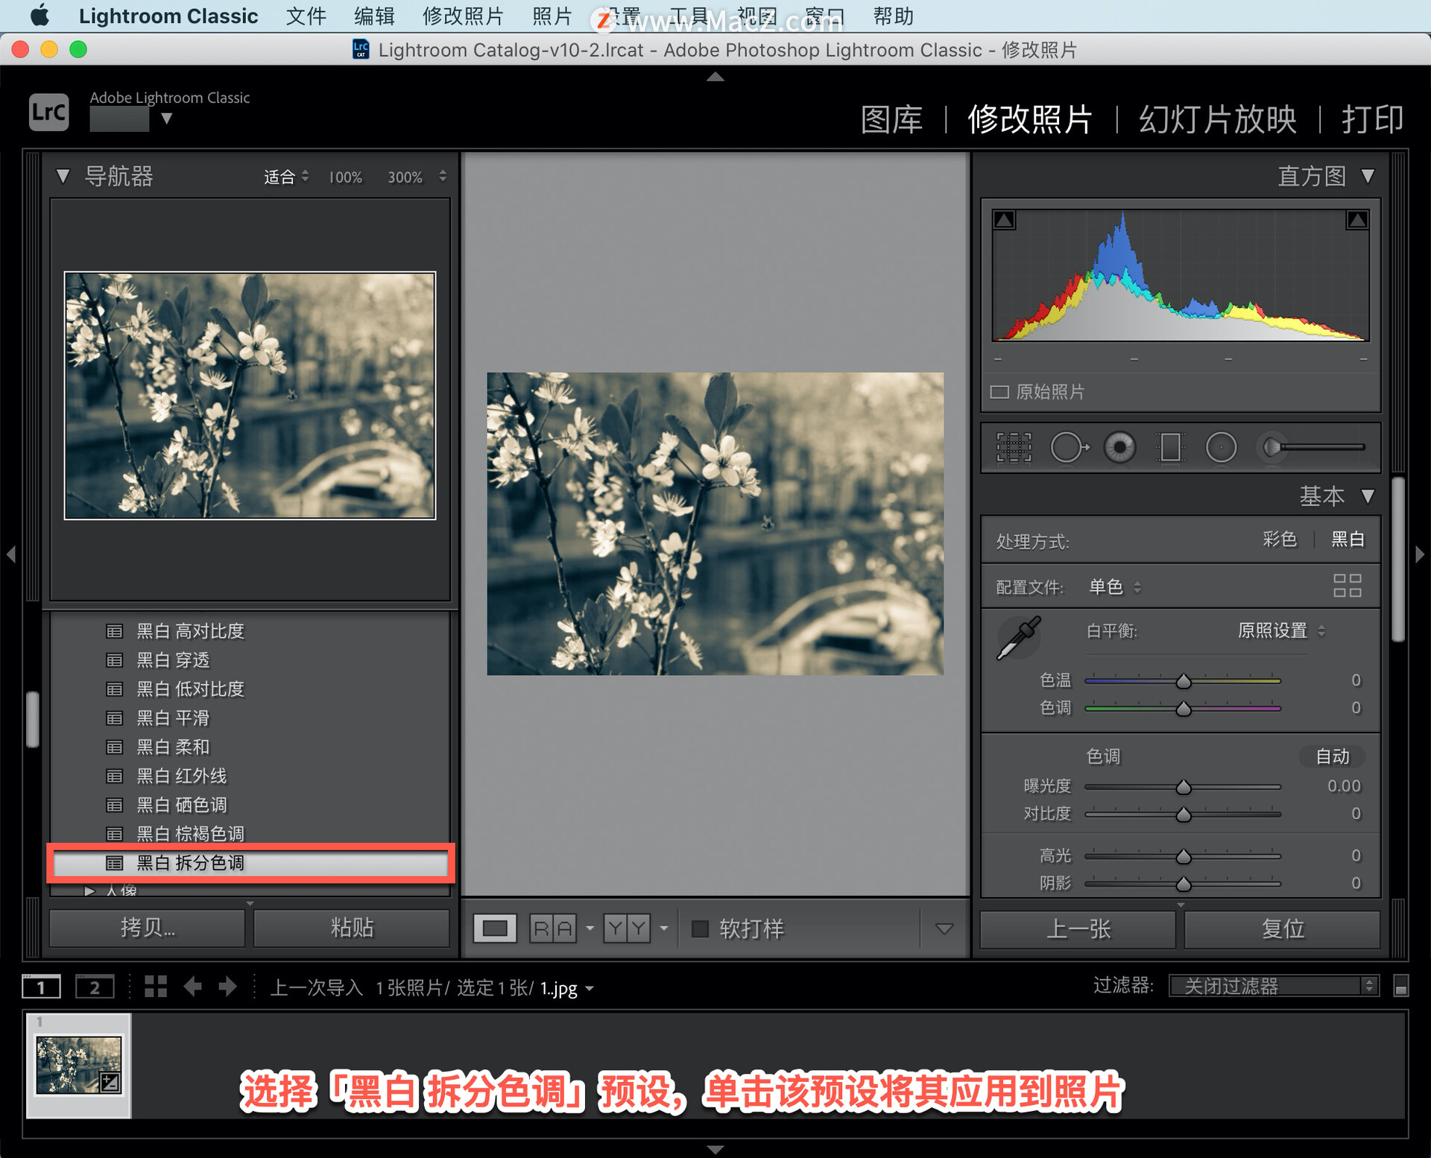Hide the top module picker panel

point(715,76)
